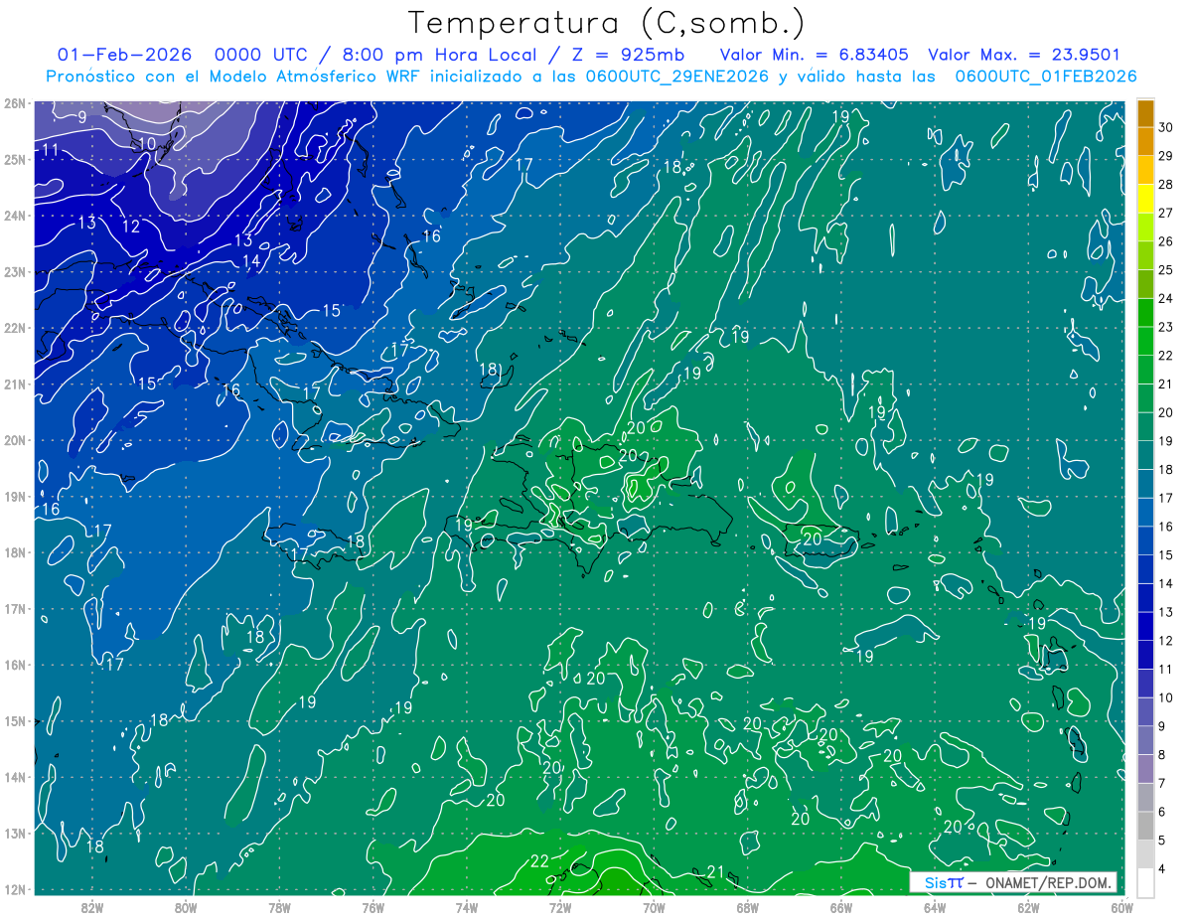
Task: Pick the color bar segment between 15 and 16
Action: (1145, 541)
